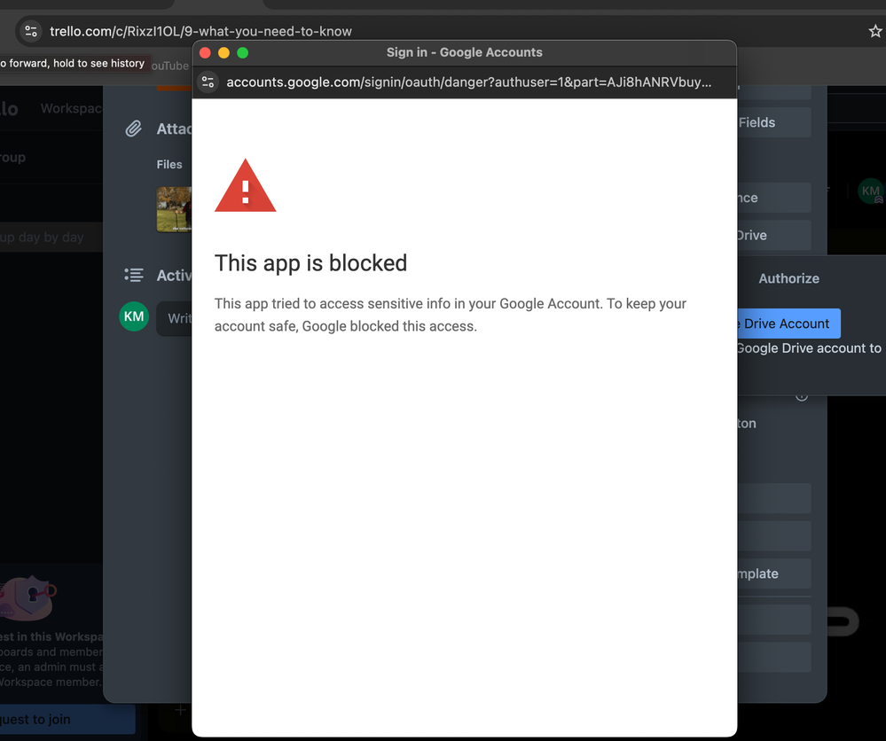Click the site info icon in Trello address bar
This screenshot has width=886, height=741.
click(30, 31)
